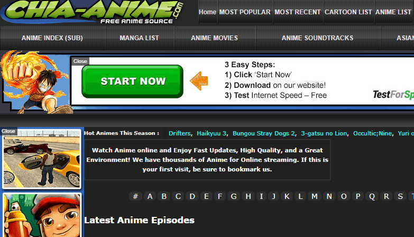This screenshot has width=414, height=237.
Task: Filter anime by the # symbol button
Action: tap(135, 196)
